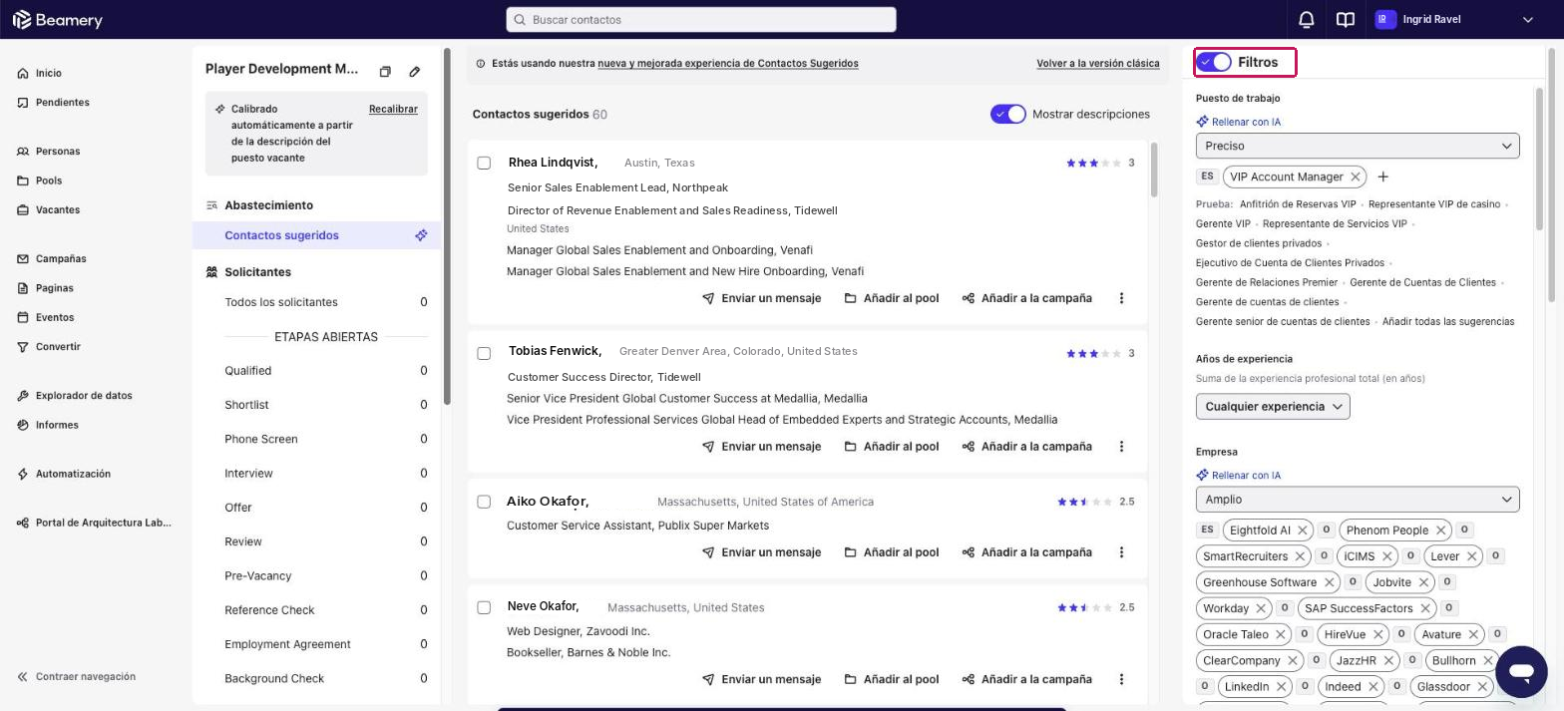This screenshot has width=1564, height=711.
Task: Open more options for Rhea Lindqvist
Action: 1121,298
